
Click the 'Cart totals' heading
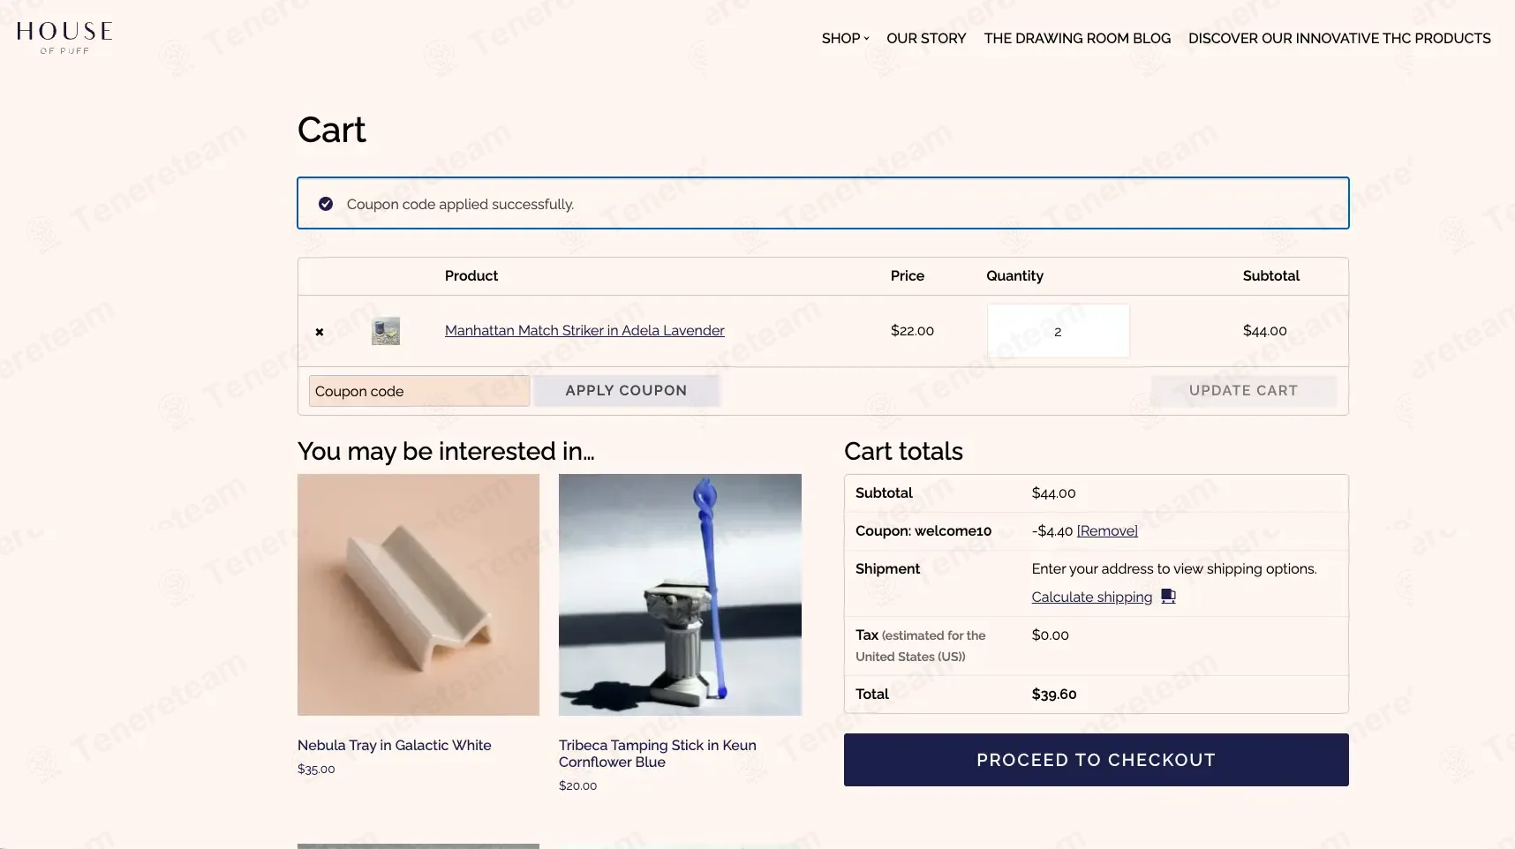pyautogui.click(x=903, y=452)
